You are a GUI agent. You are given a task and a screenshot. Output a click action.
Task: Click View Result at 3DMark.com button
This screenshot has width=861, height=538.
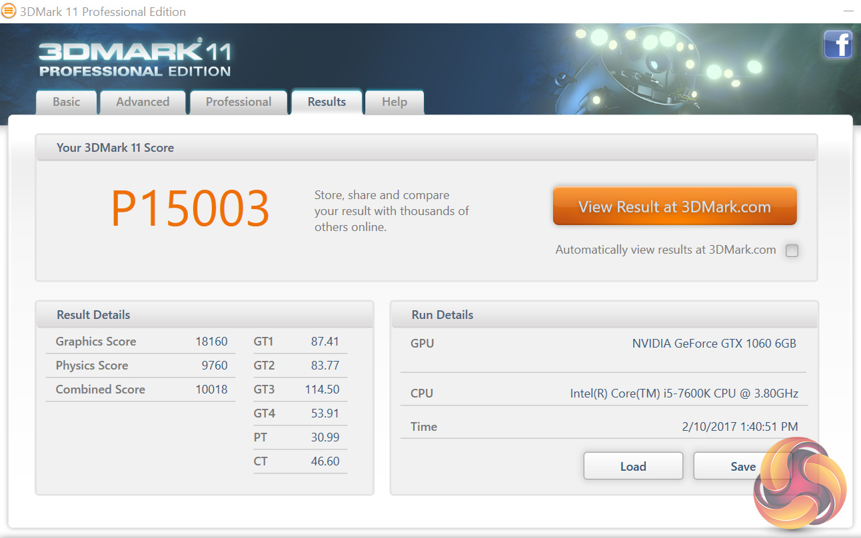coord(674,206)
